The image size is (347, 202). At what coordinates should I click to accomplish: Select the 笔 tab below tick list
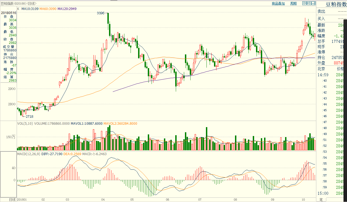pyautogui.click(x=321, y=200)
